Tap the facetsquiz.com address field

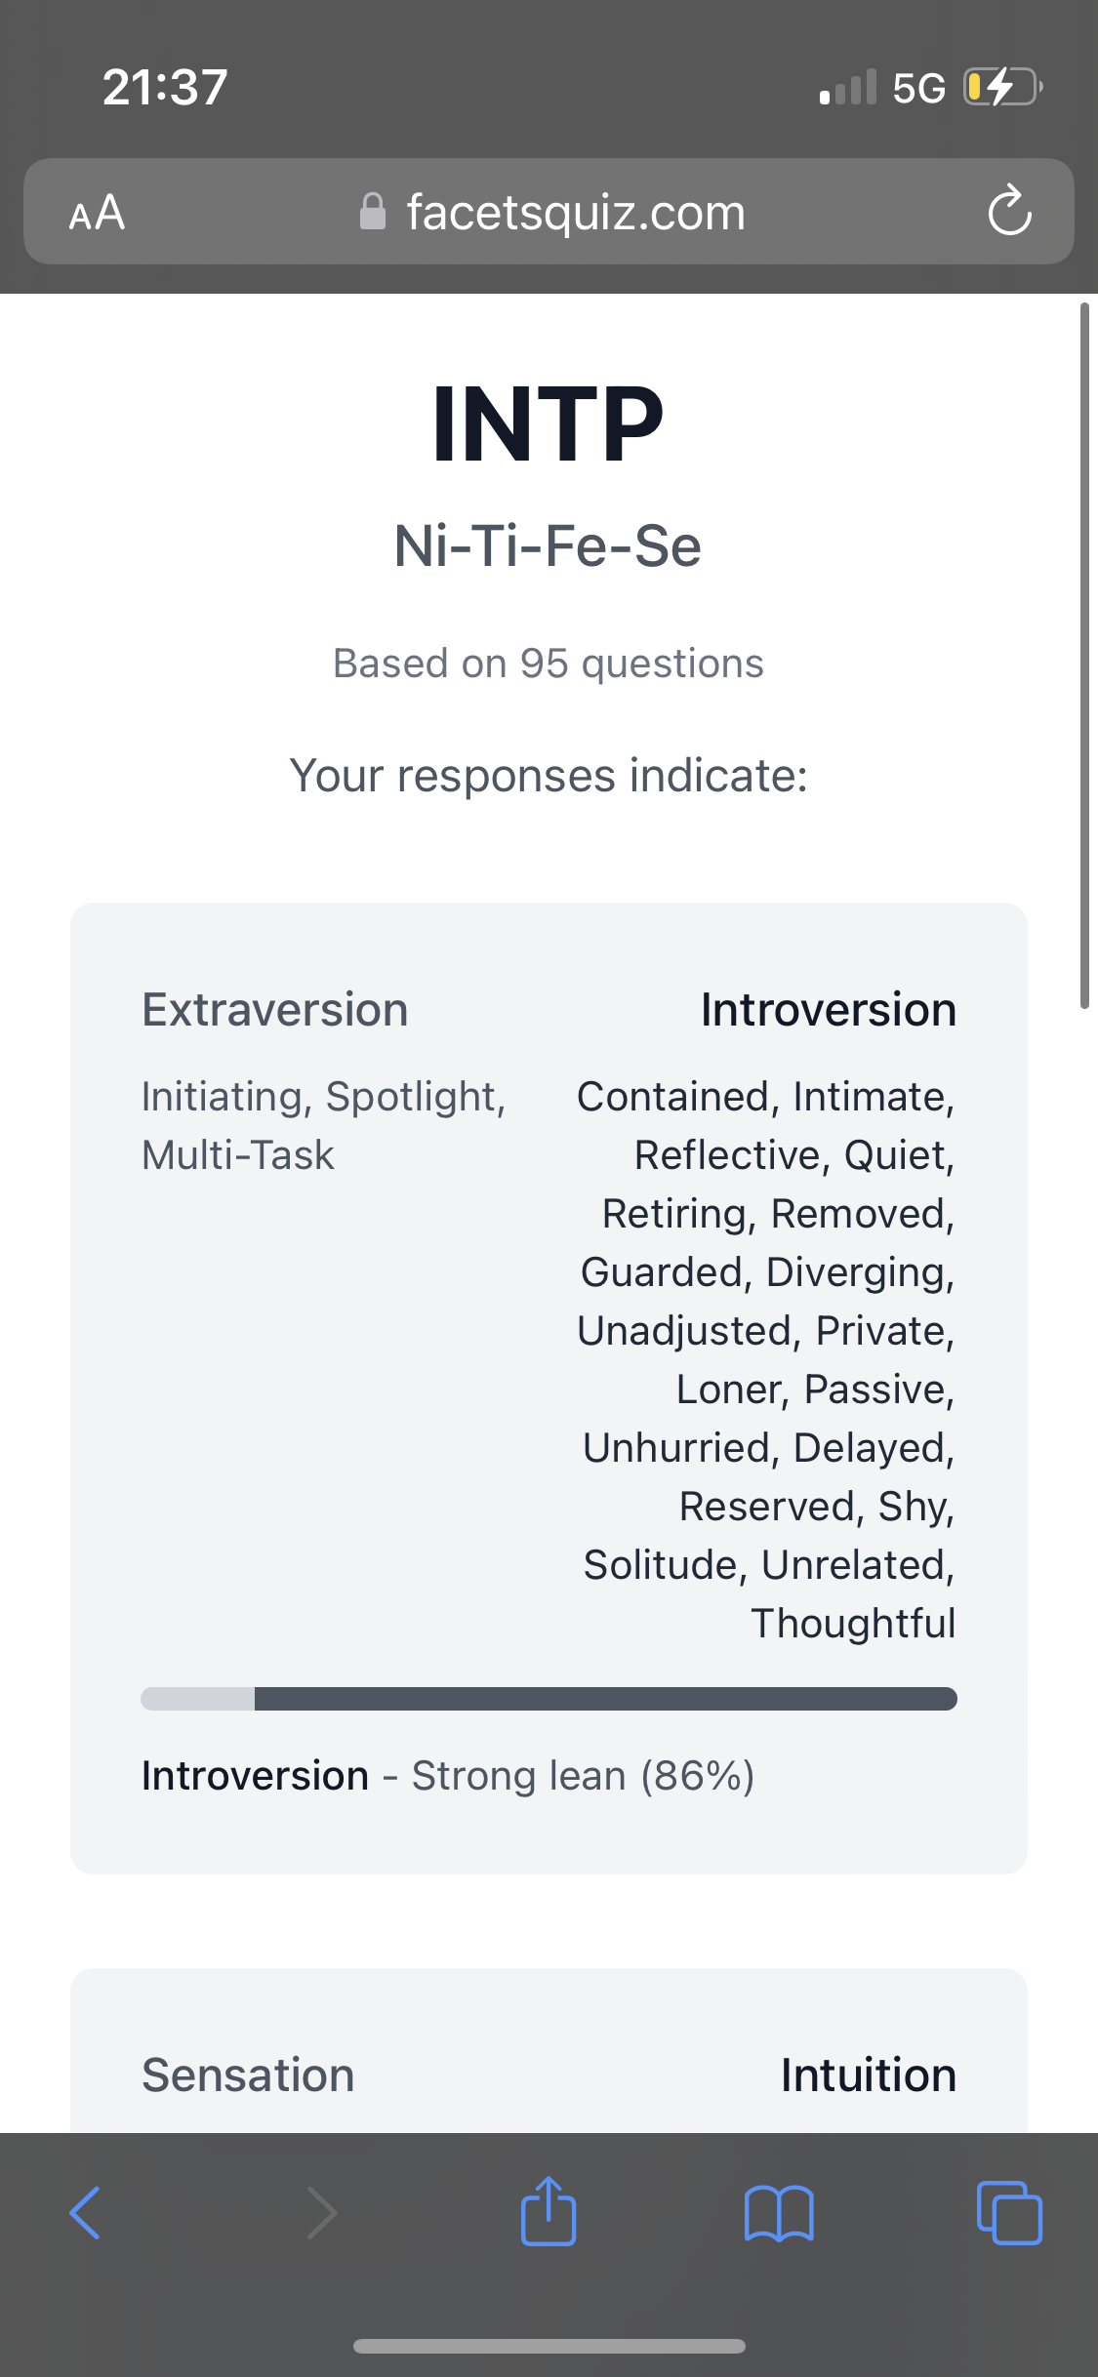coord(576,212)
